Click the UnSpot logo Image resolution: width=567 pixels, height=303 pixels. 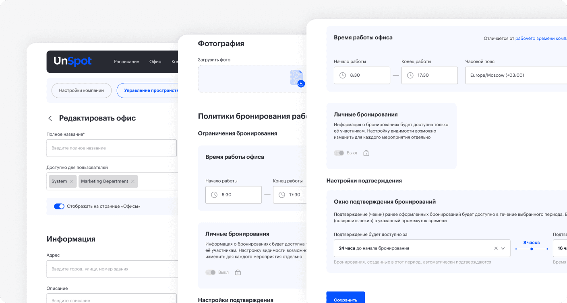point(73,61)
